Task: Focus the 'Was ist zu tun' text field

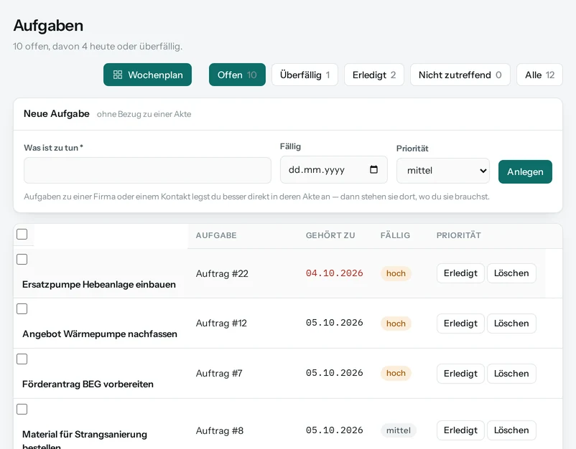Action: click(148, 170)
